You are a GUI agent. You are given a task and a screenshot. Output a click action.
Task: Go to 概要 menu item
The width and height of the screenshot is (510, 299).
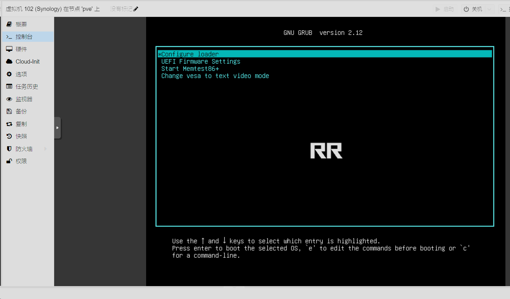click(21, 24)
